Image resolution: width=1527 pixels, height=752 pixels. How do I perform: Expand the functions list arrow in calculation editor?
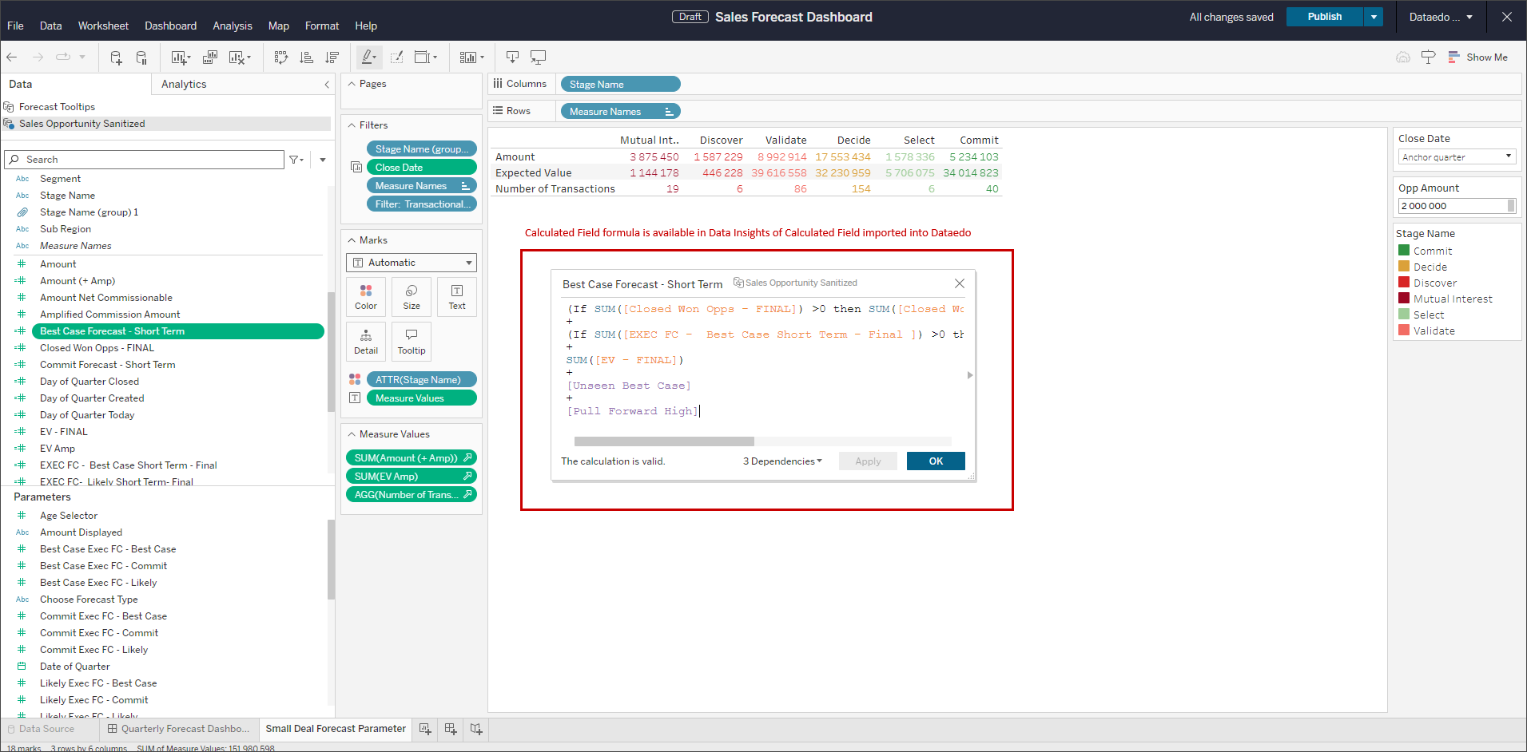click(x=970, y=375)
